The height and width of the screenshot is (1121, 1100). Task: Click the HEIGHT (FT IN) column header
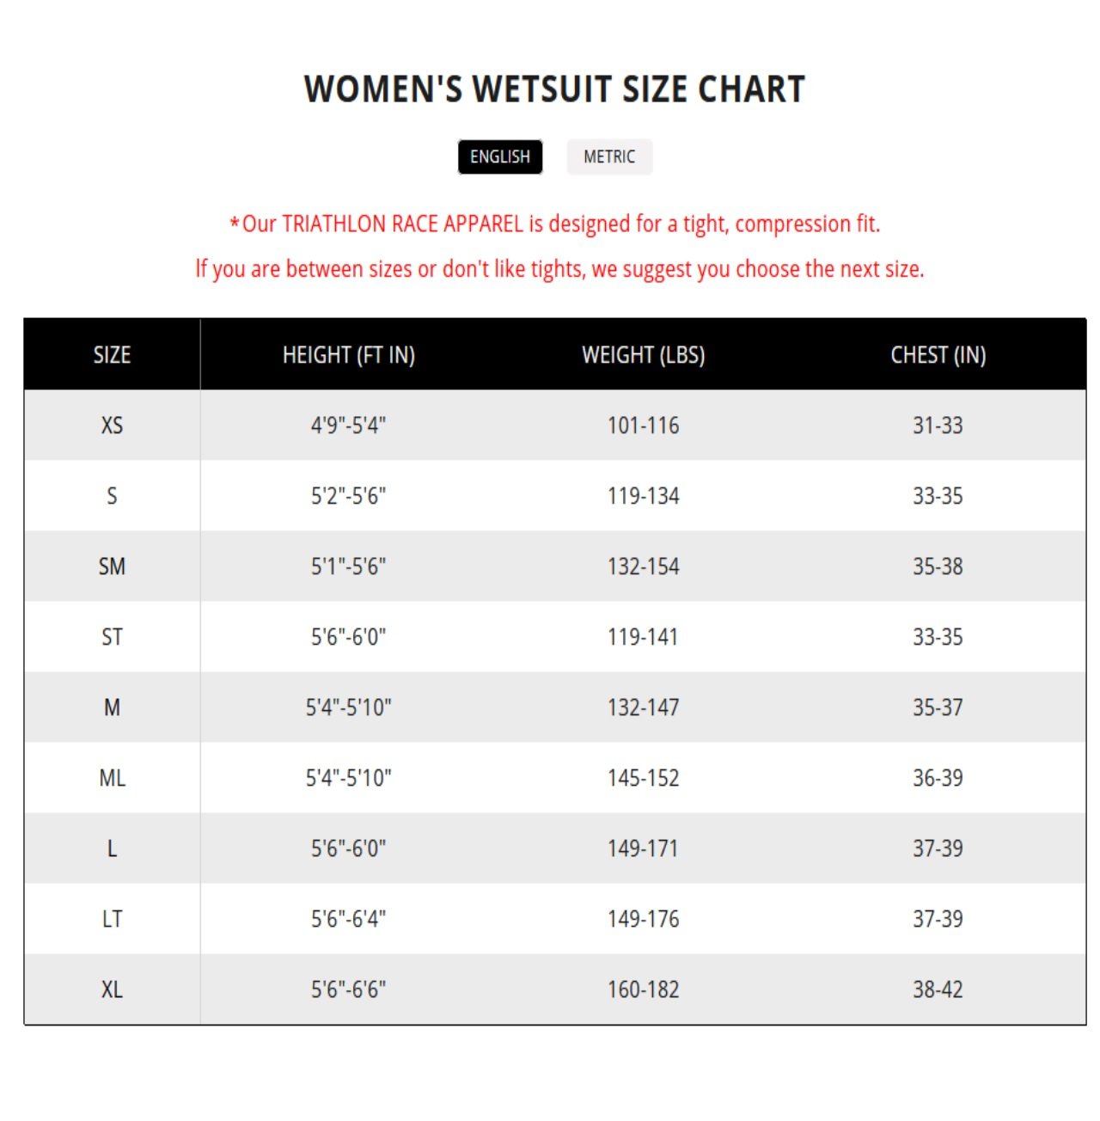click(x=349, y=355)
